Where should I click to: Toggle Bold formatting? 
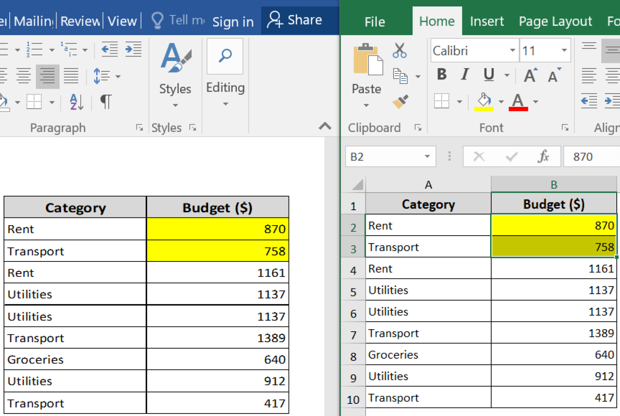[441, 75]
